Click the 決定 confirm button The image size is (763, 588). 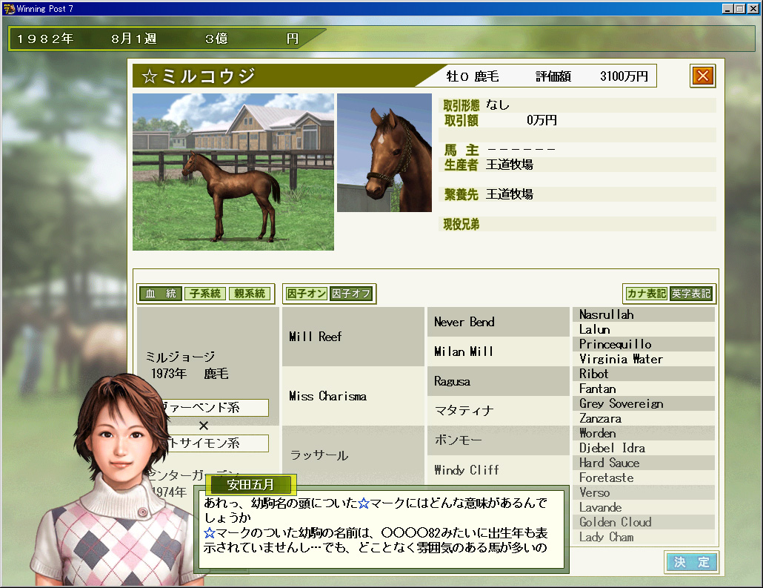691,562
